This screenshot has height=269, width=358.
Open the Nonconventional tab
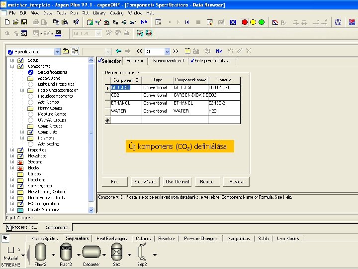(x=169, y=61)
